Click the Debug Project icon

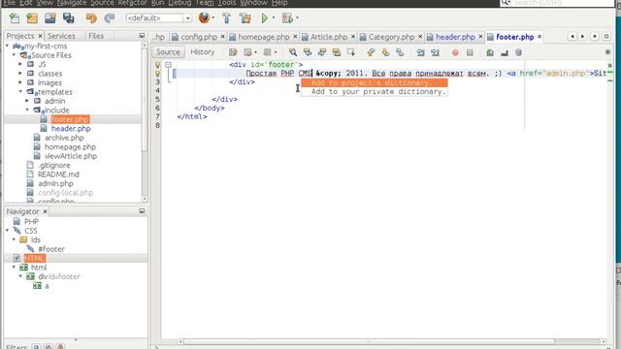point(287,17)
